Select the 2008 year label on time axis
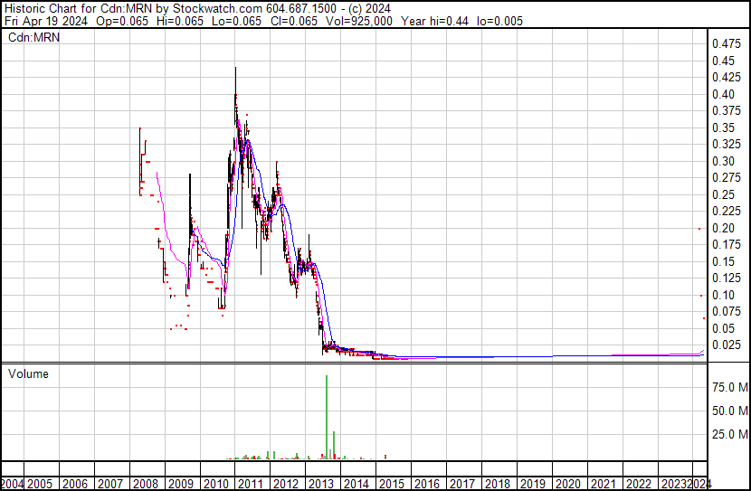 click(145, 484)
